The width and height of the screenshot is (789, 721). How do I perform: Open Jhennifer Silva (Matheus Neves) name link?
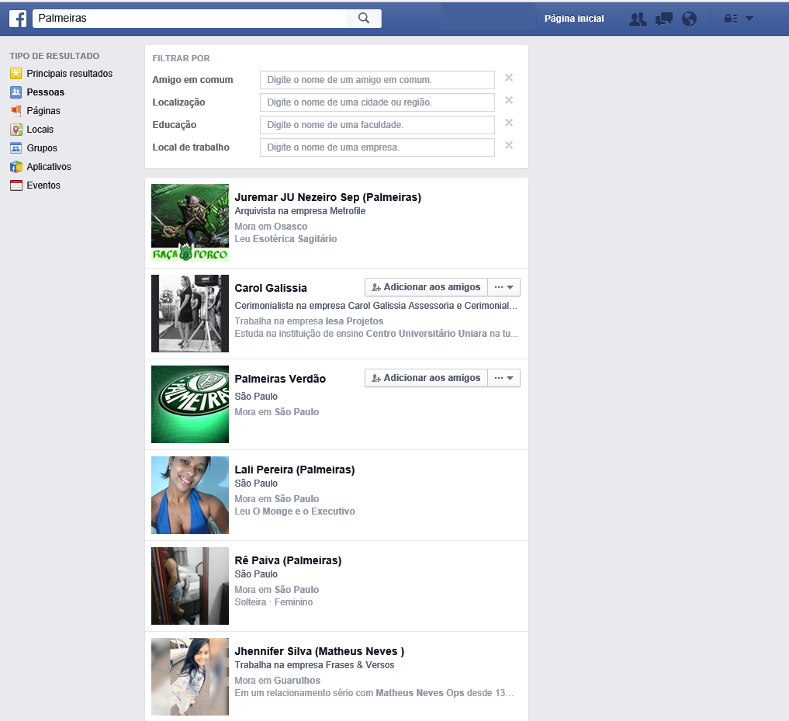click(320, 651)
